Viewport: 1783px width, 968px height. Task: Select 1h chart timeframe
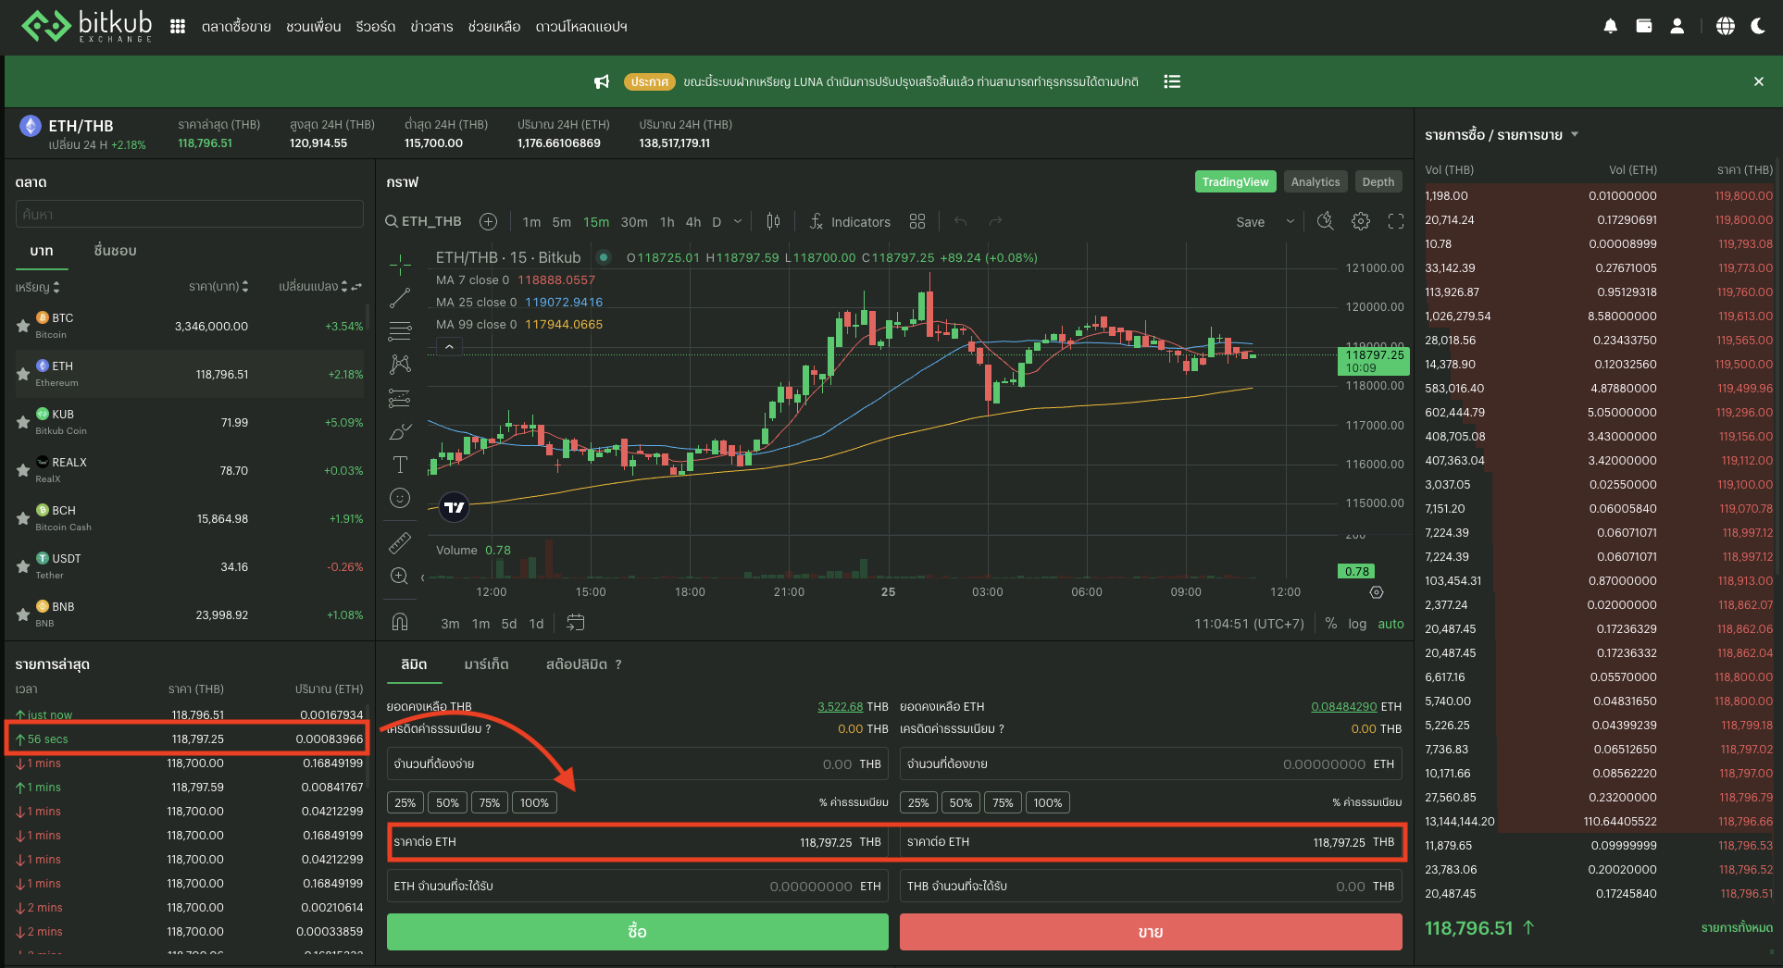click(667, 222)
